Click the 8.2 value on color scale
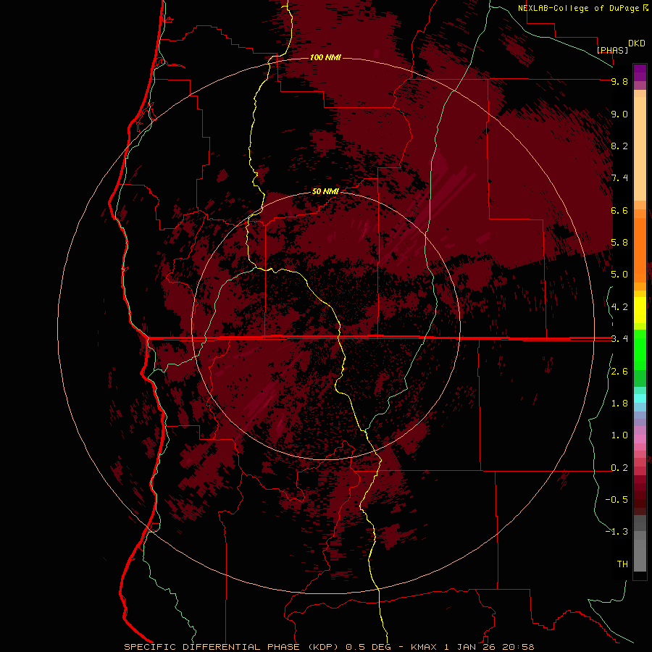Viewport: 652px width, 652px height. [x=619, y=146]
